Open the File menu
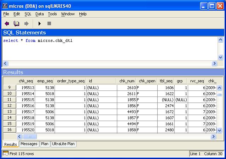This screenshot has height=159, width=226. (x=6, y=14)
